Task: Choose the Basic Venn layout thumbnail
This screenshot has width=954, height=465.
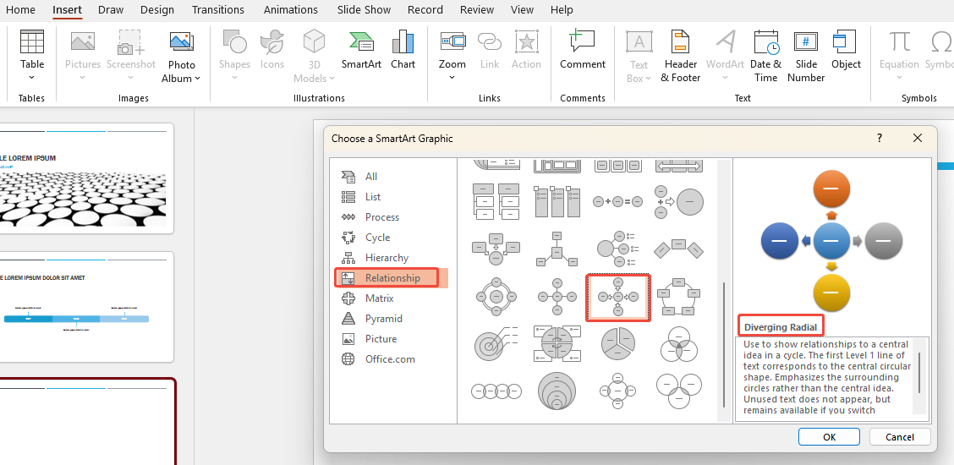Action: 678,343
